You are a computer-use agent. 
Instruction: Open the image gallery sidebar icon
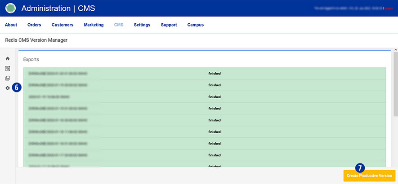[x=8, y=79]
